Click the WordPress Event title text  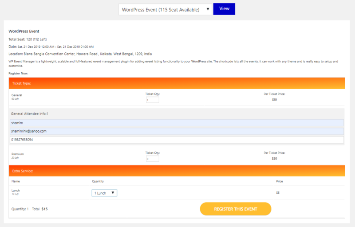coord(24,31)
